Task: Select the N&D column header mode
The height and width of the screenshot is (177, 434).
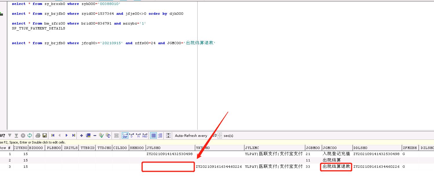Action: coord(145,135)
